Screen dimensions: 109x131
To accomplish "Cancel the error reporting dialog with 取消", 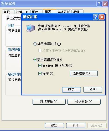I will (93, 90).
